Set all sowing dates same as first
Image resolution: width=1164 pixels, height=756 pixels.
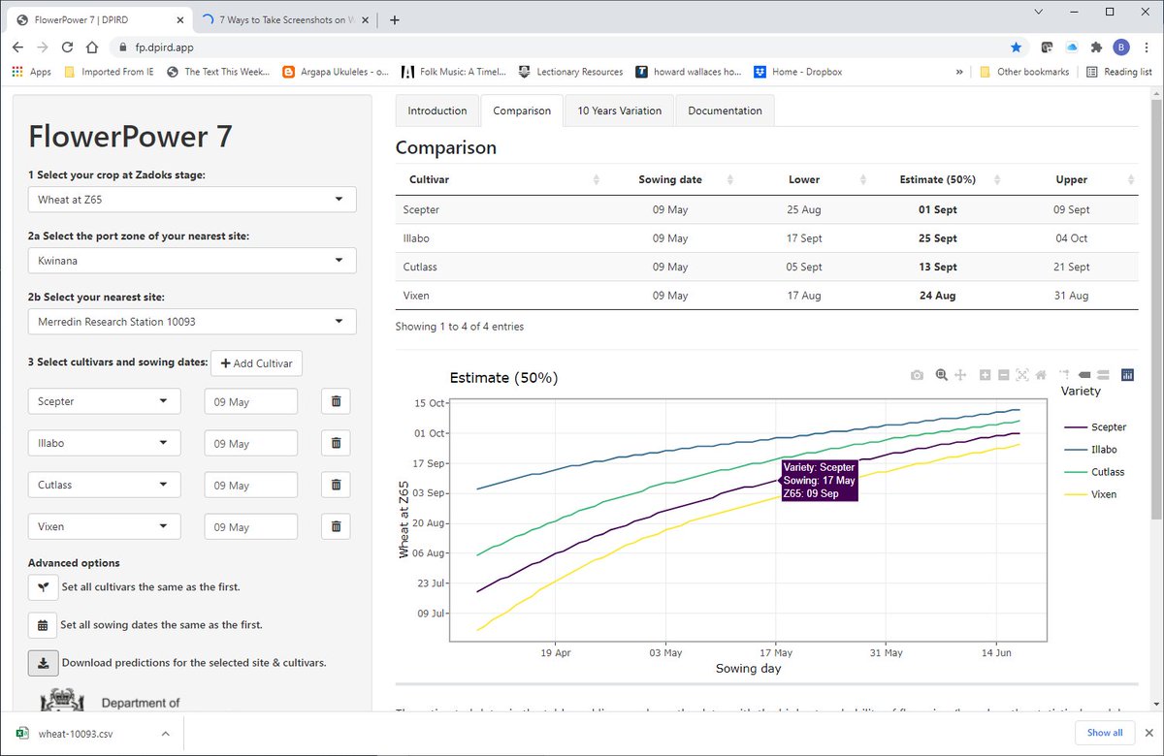[x=43, y=625]
